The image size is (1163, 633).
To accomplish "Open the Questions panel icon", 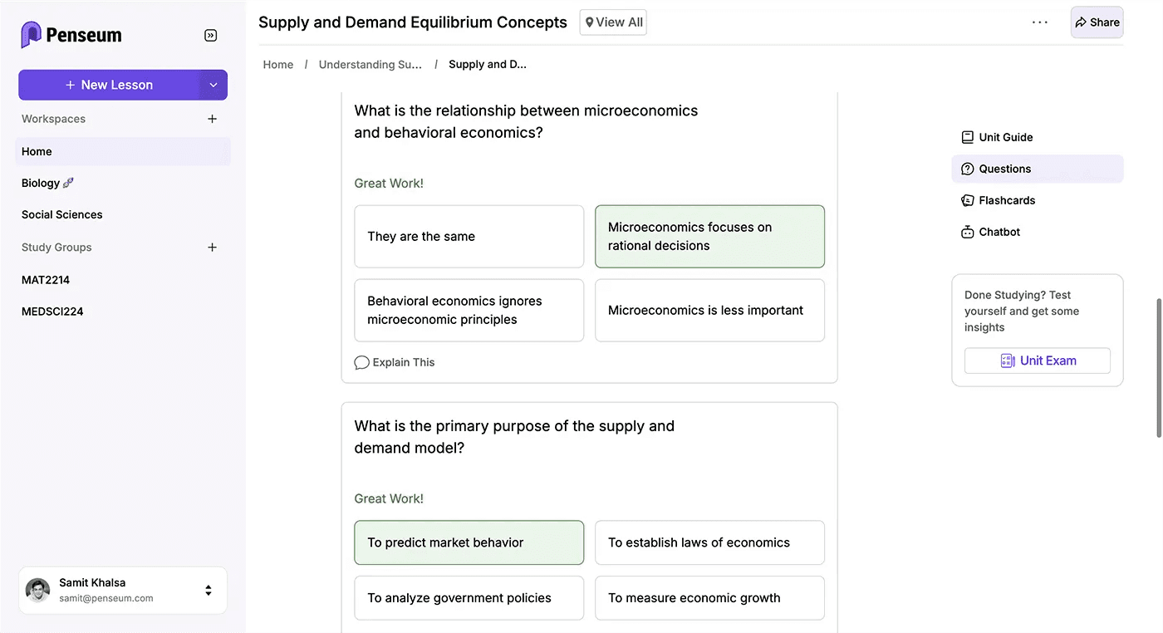I will pyautogui.click(x=967, y=169).
